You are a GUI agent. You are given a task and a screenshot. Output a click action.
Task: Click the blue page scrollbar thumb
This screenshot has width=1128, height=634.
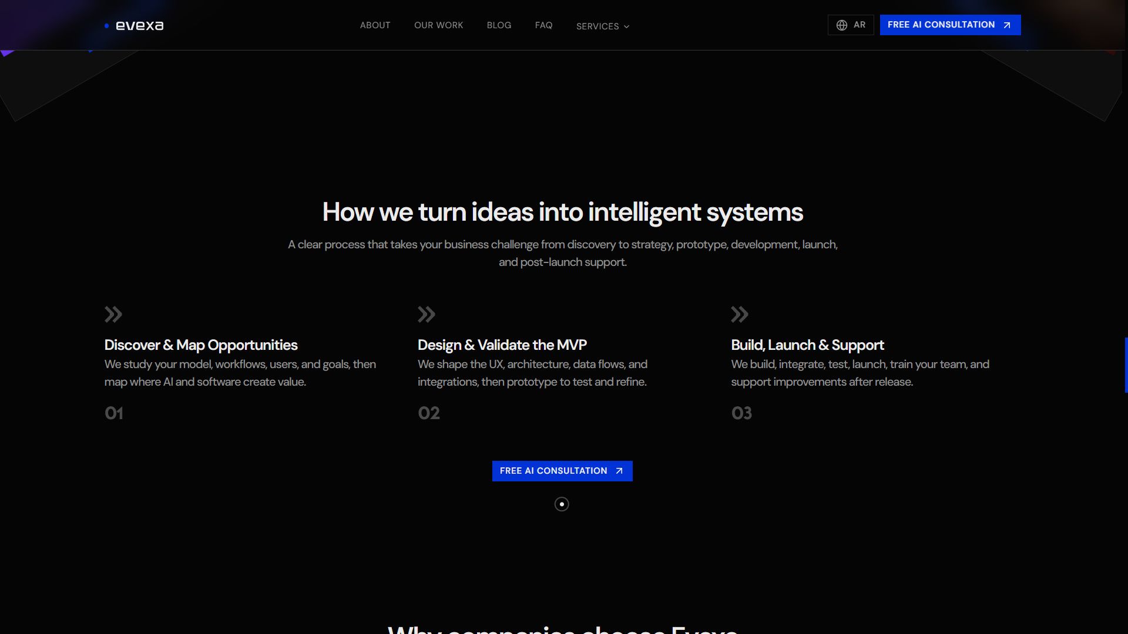1126,365
